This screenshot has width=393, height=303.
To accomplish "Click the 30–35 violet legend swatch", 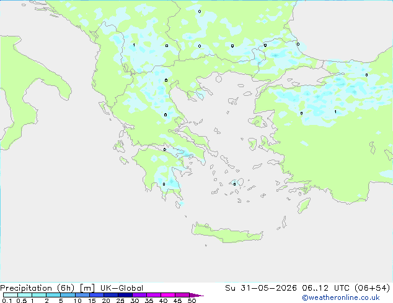I will click(x=139, y=295).
